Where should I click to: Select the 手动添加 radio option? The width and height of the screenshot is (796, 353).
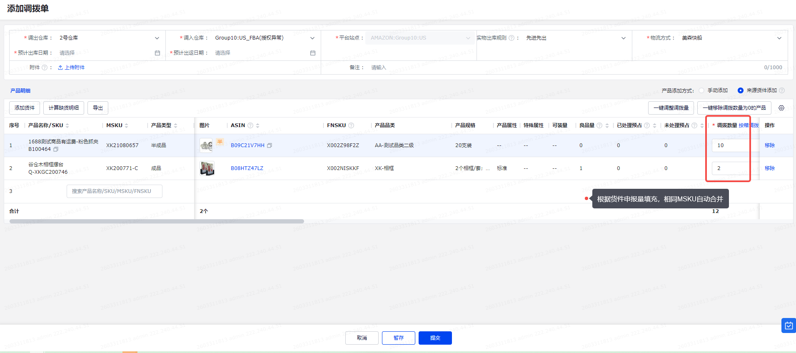point(701,90)
